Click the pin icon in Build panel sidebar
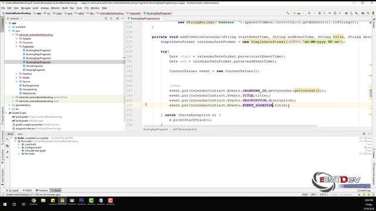376x211 pixels. tap(7, 152)
